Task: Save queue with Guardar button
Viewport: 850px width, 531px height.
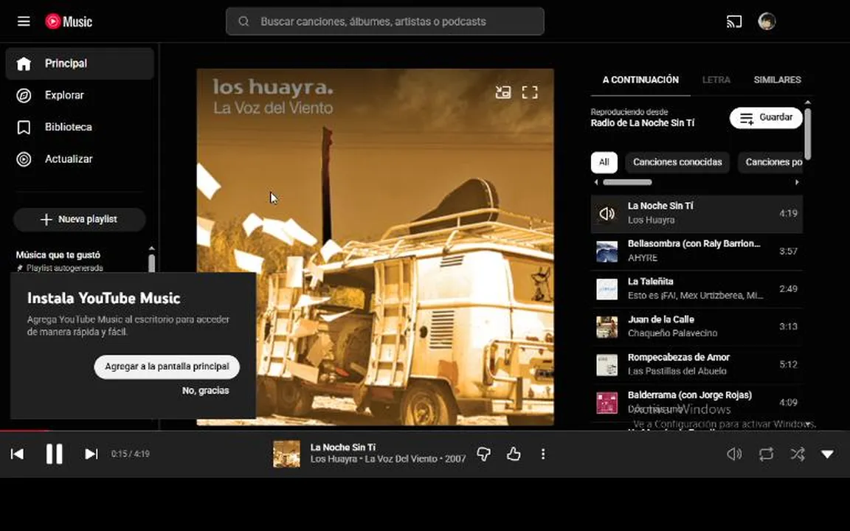Action: 766,117
